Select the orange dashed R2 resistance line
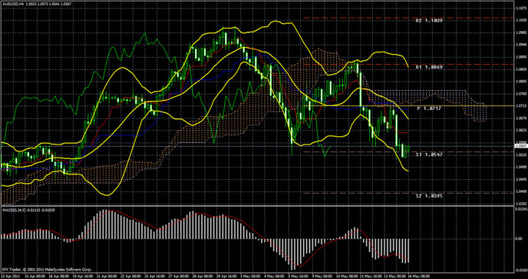 (408, 18)
